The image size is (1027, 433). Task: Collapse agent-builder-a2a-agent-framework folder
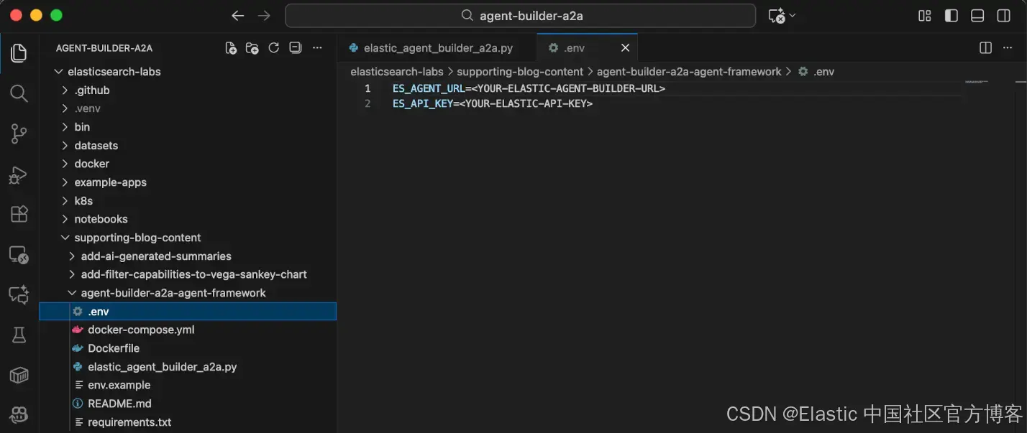(188, 293)
